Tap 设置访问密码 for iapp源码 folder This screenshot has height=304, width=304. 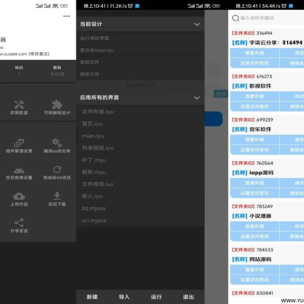(255, 193)
